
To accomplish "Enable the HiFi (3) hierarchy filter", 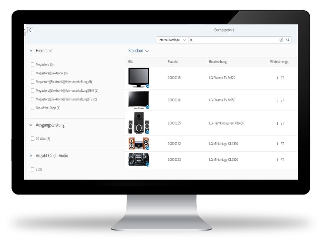I will pos(32,90).
